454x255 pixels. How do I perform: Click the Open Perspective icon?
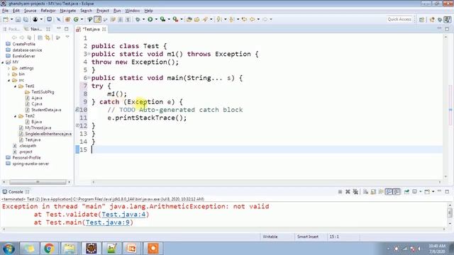point(421,19)
